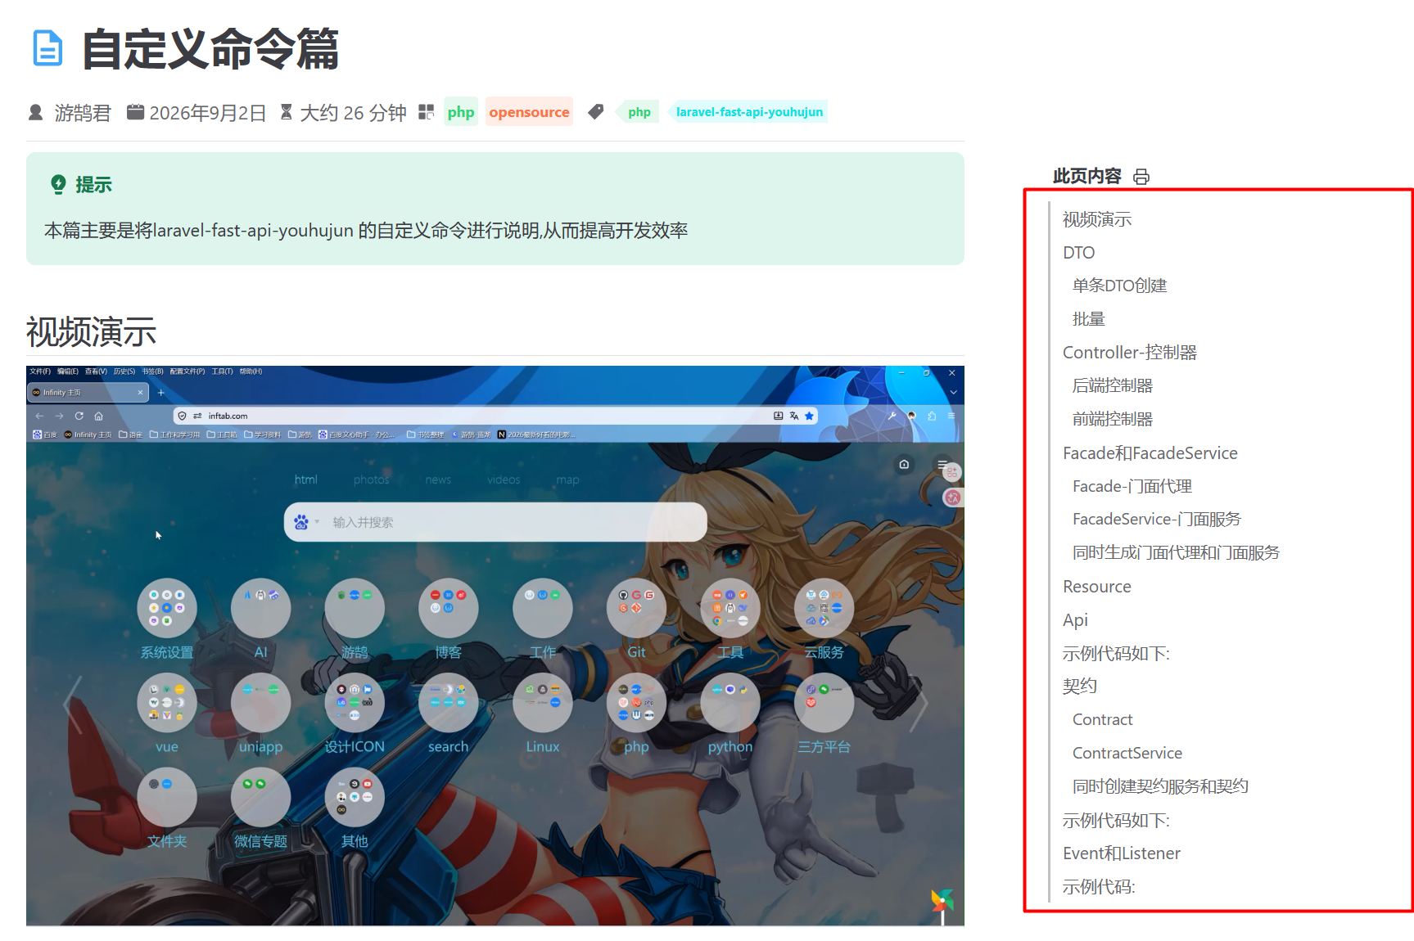Click the print icon beside 此页内容

click(x=1141, y=177)
